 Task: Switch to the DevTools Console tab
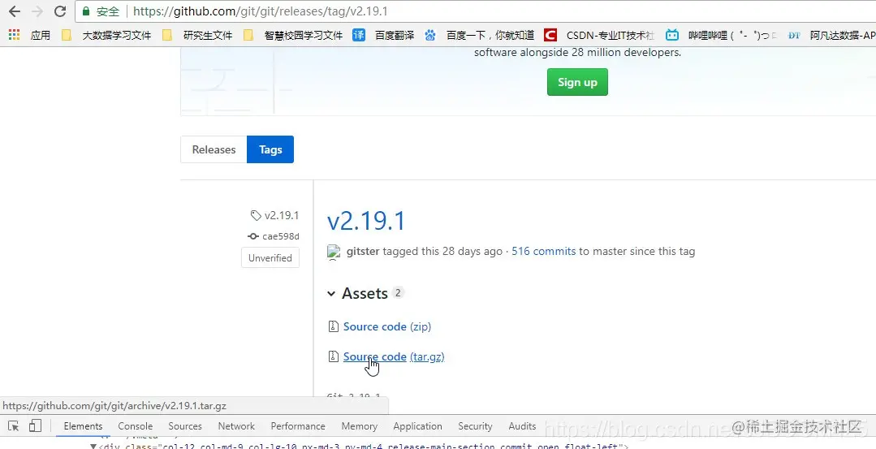point(136,426)
